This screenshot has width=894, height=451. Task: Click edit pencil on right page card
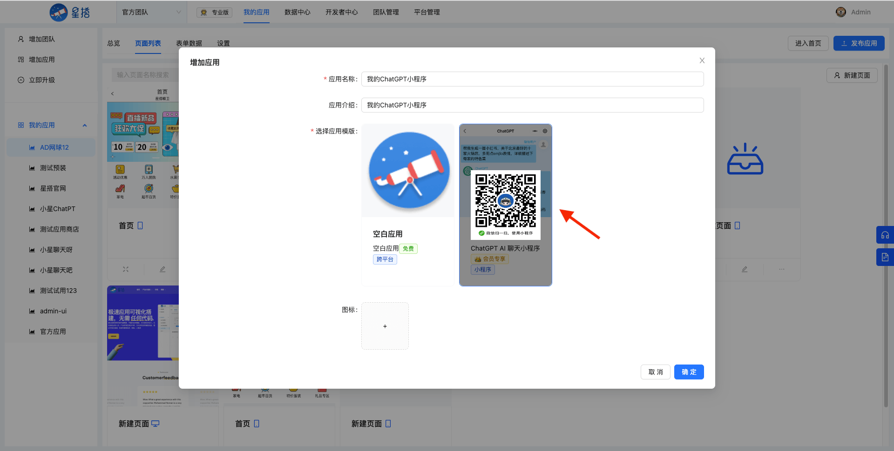click(745, 269)
